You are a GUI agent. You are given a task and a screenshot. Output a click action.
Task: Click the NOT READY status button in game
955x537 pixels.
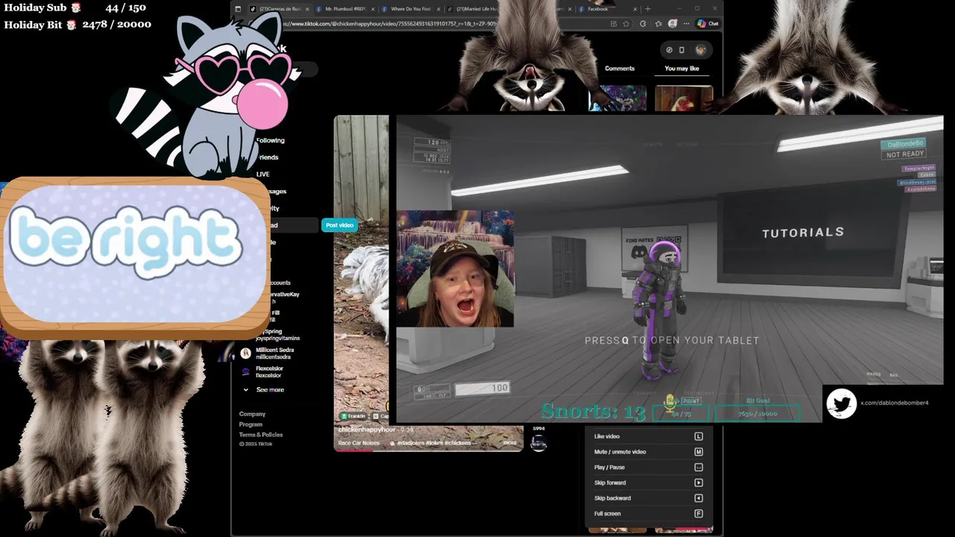pyautogui.click(x=905, y=154)
